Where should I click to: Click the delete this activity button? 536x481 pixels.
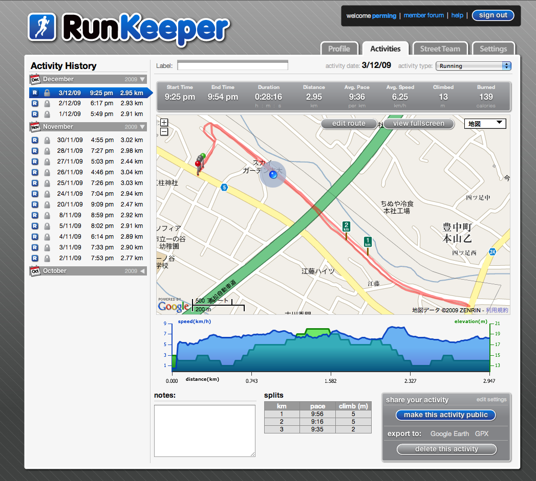446,449
